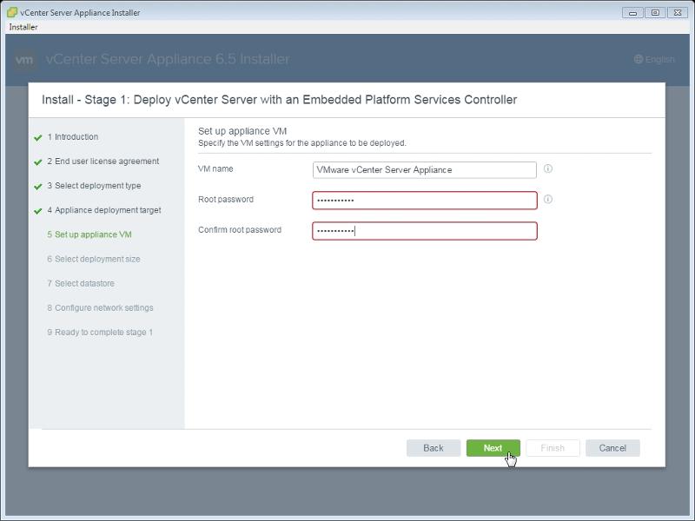Viewport: 695px width, 521px height.
Task: Click the info icon beside Root password
Action: (x=548, y=200)
